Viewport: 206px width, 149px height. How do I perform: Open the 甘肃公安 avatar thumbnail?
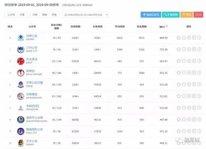(x=21, y=38)
